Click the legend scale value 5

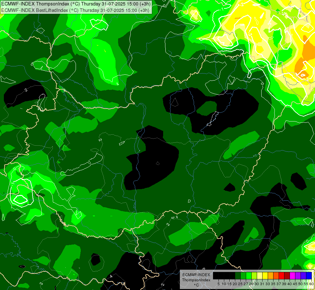point(218,284)
